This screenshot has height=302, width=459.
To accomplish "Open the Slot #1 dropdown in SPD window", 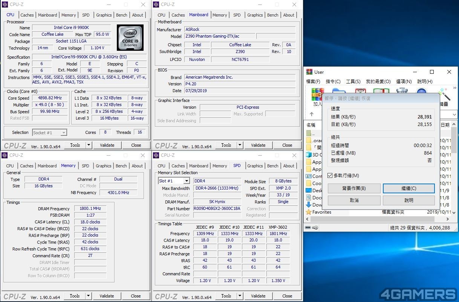I will (x=187, y=181).
